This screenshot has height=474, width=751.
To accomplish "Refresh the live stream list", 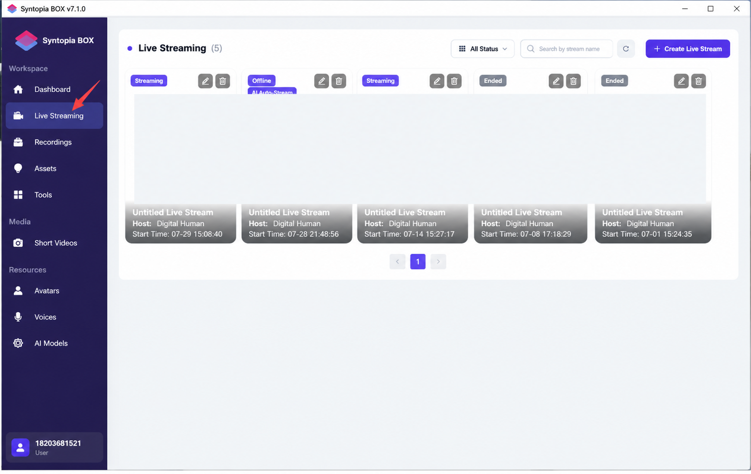I will click(x=626, y=48).
